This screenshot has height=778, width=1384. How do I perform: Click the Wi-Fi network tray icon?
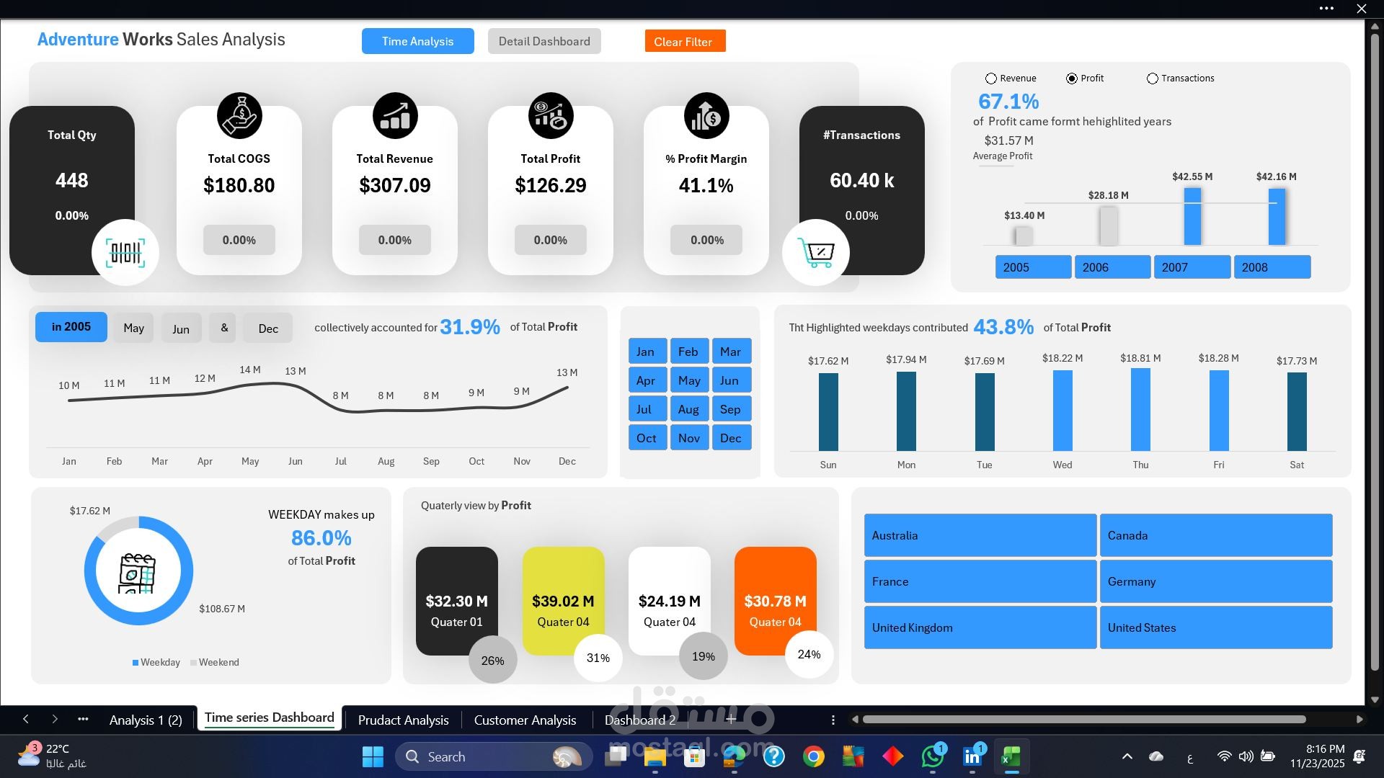1224,756
